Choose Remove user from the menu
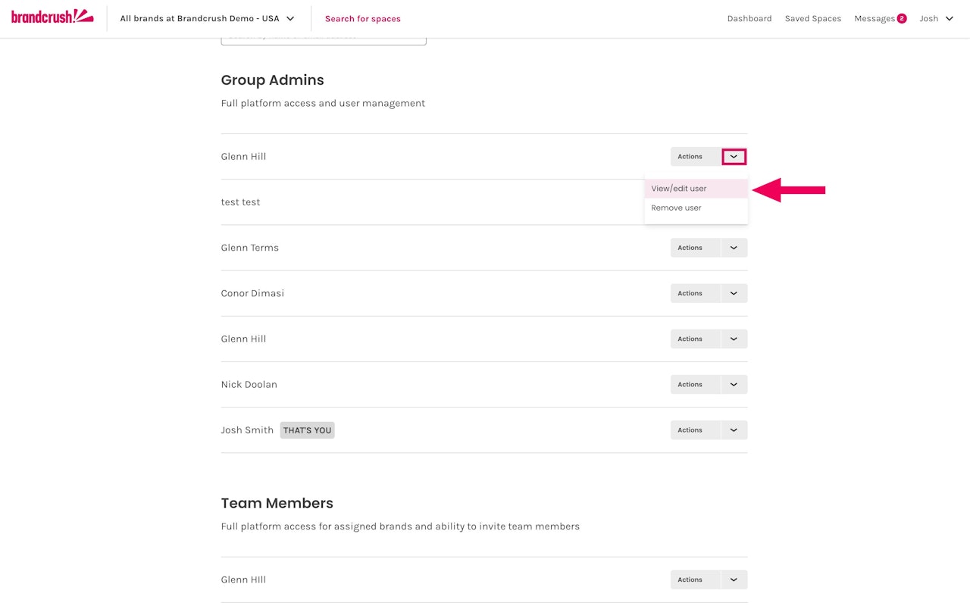 [x=676, y=208]
